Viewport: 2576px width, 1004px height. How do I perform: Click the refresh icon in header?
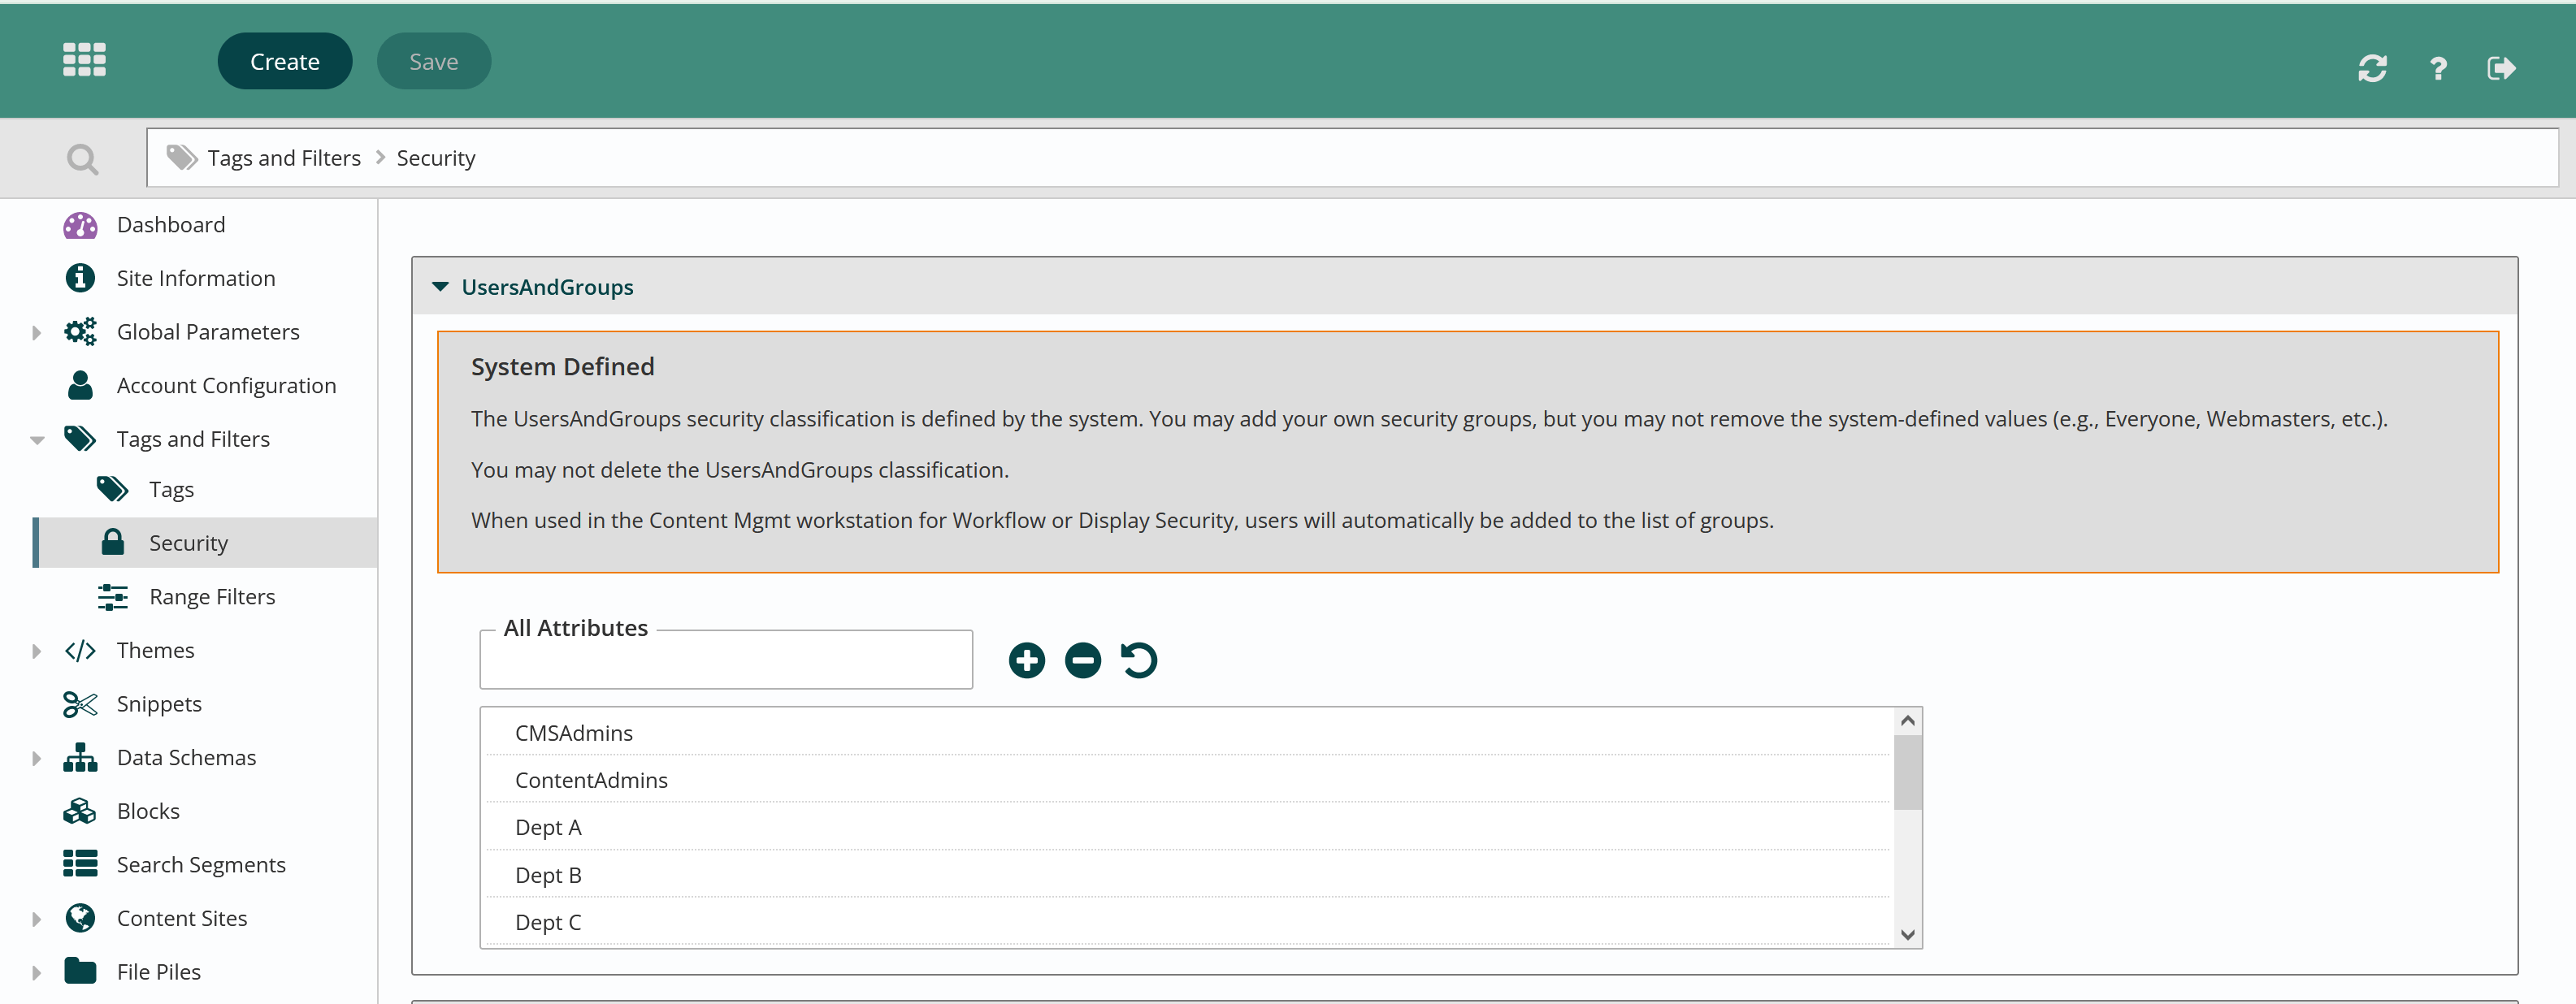(x=2372, y=68)
